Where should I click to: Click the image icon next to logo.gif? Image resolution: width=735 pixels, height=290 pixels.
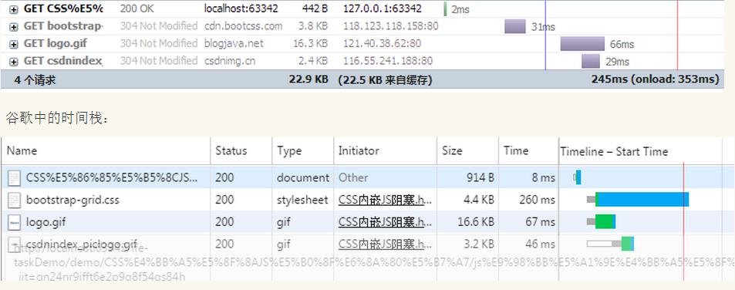click(15, 222)
